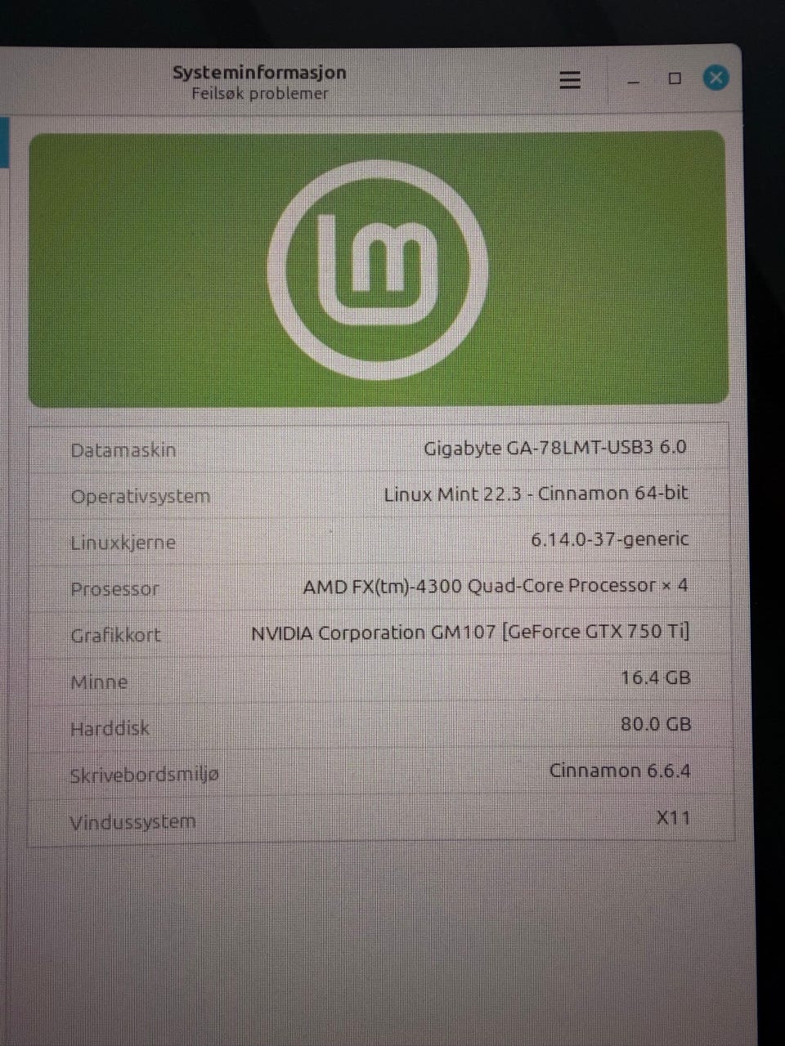Select the Skrivebordsmiljø label
The width and height of the screenshot is (785, 1046).
(145, 776)
